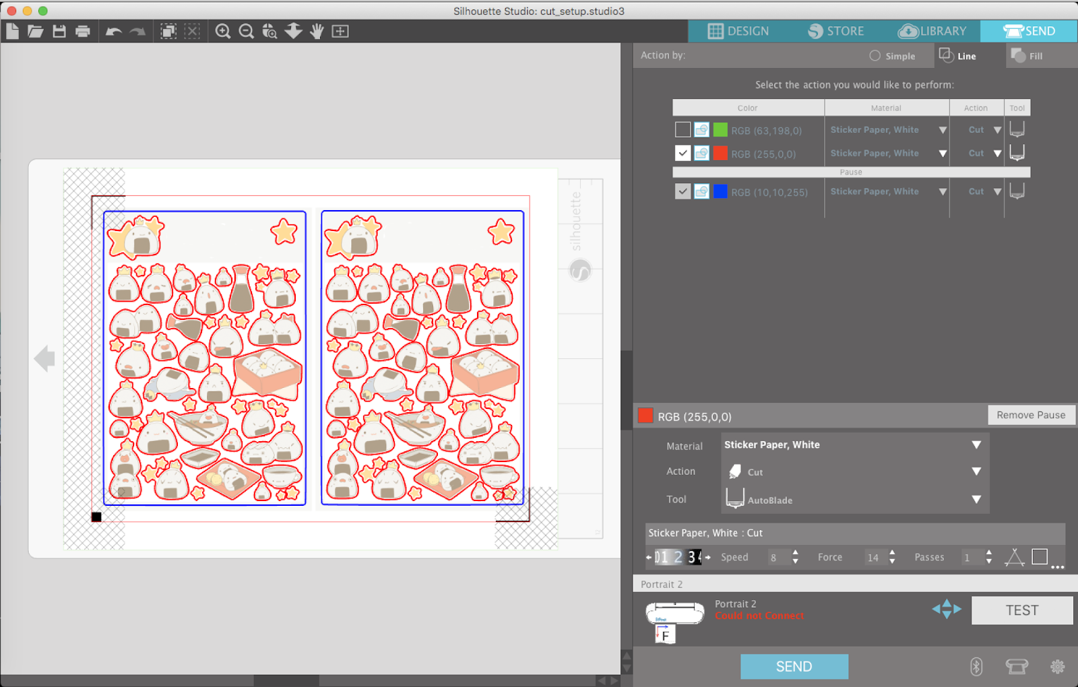Click the TEST cut button

tap(1022, 610)
